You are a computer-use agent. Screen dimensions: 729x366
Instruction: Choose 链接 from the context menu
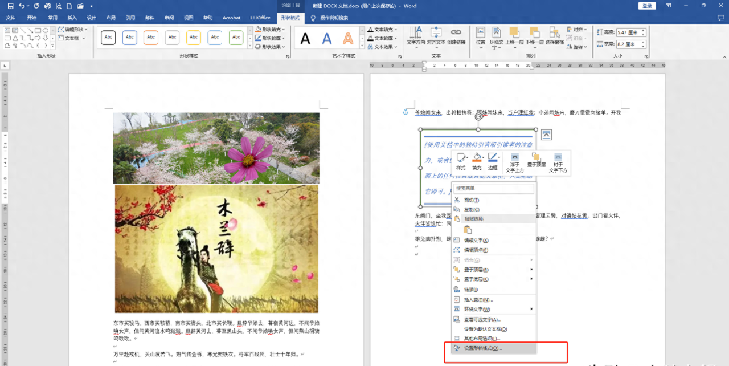pyautogui.click(x=494, y=290)
